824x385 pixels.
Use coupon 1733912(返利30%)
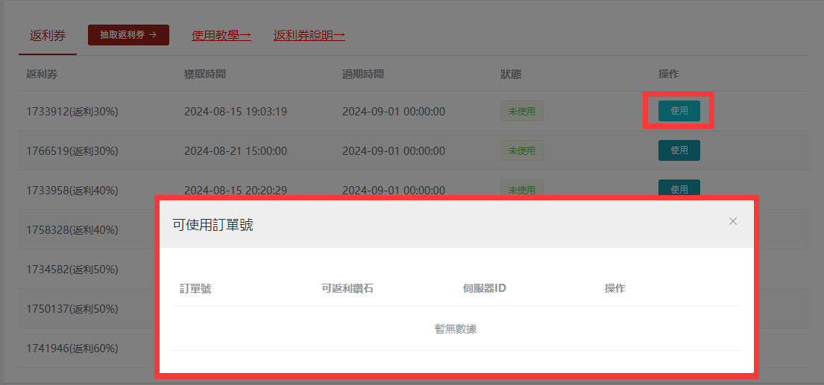[x=679, y=111]
